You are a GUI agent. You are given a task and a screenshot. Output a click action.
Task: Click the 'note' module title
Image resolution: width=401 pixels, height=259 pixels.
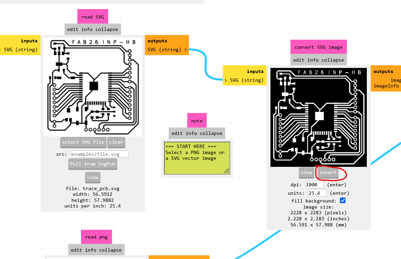[197, 120]
